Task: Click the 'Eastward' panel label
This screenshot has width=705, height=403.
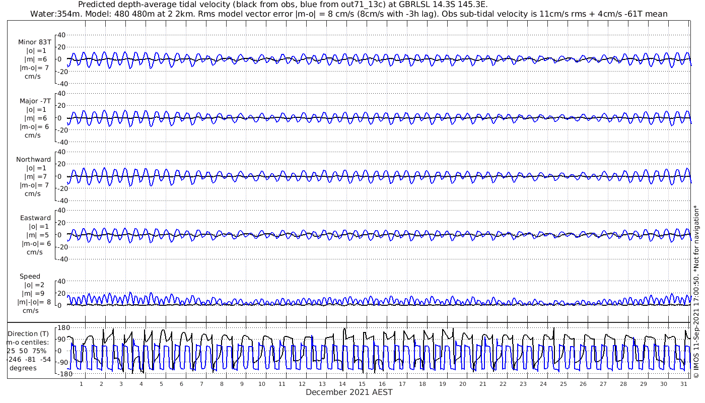Action: [x=35, y=218]
